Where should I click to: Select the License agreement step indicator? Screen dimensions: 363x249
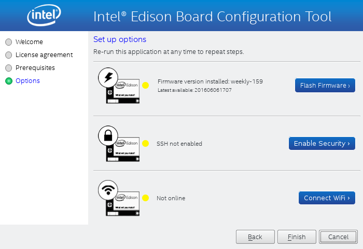(x=9, y=55)
